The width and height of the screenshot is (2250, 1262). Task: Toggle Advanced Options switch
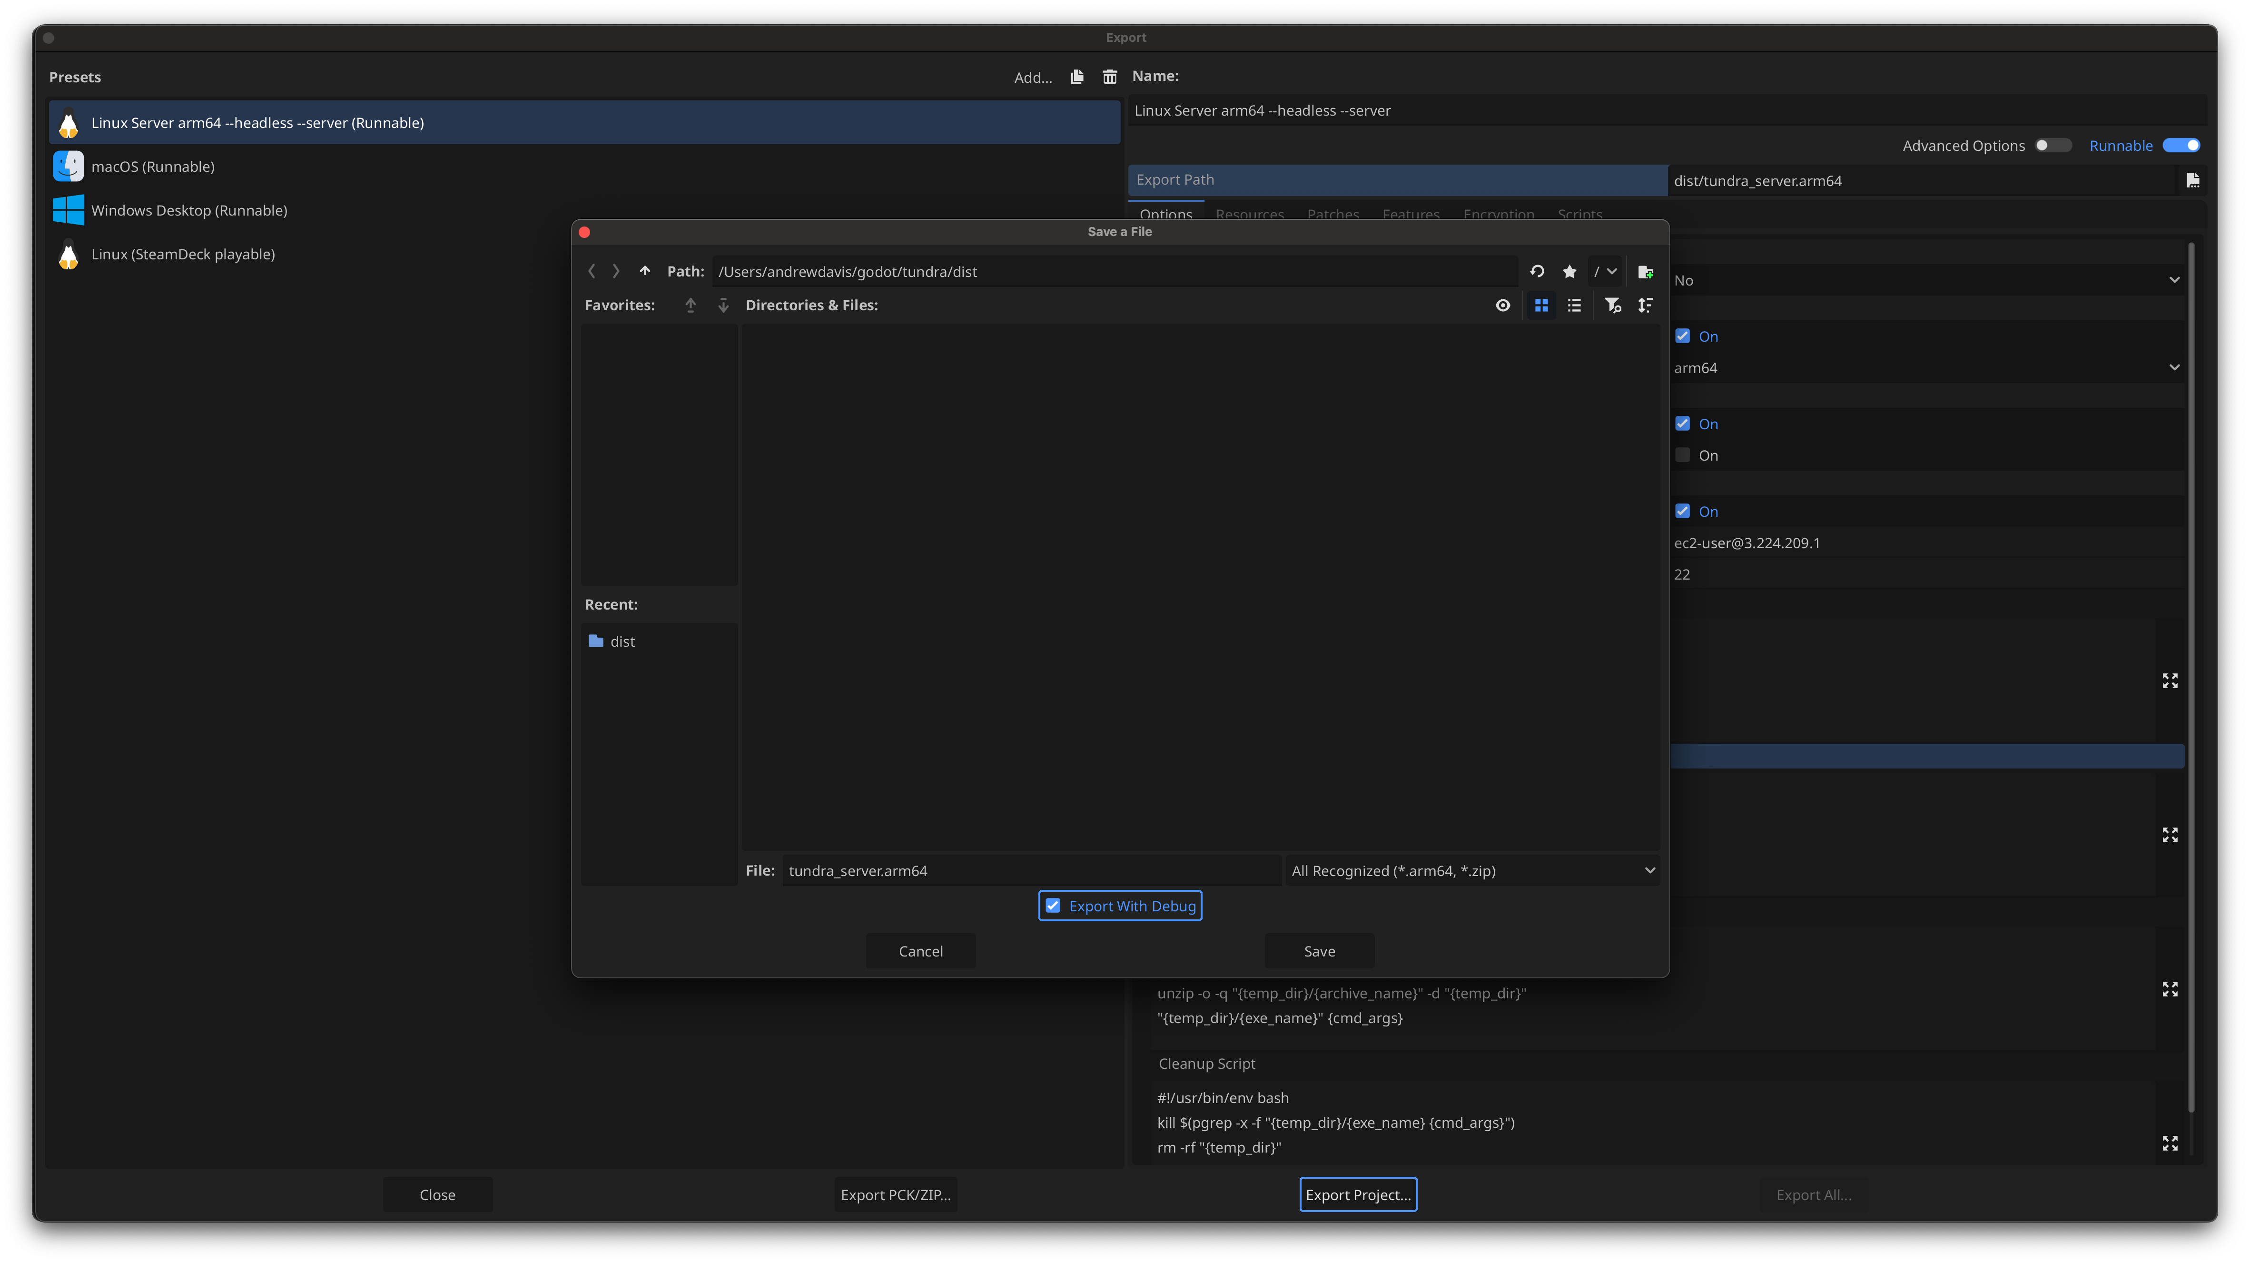tap(2053, 145)
